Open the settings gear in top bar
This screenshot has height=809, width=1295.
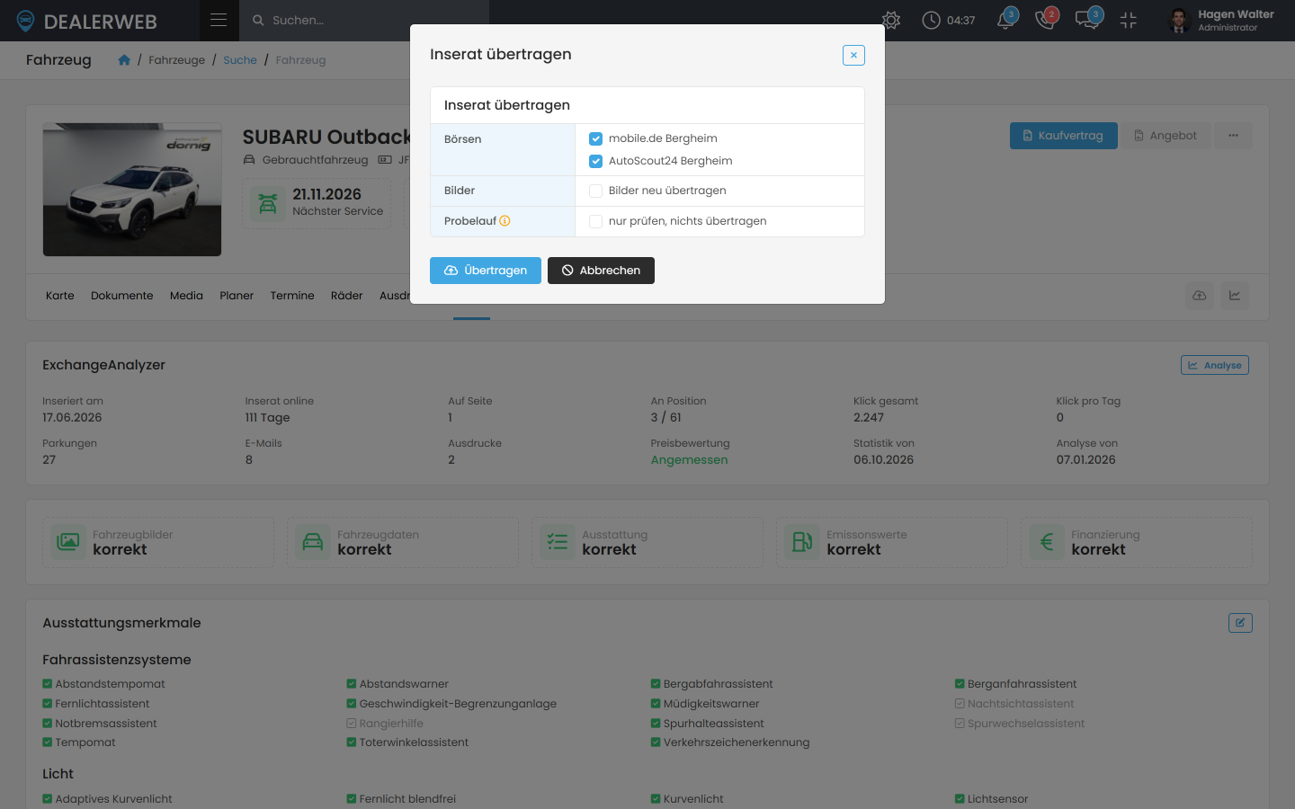[891, 20]
